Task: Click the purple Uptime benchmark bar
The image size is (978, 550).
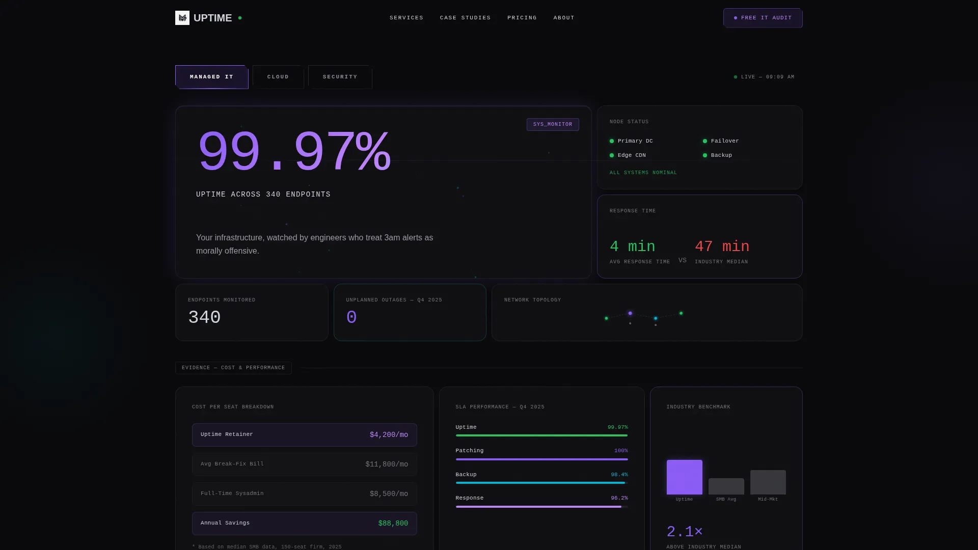Action: click(x=685, y=477)
